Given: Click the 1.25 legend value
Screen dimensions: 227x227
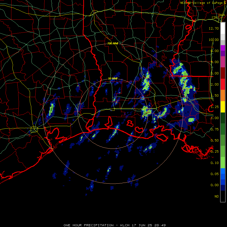Looking at the screenshot, I should tap(215, 107).
